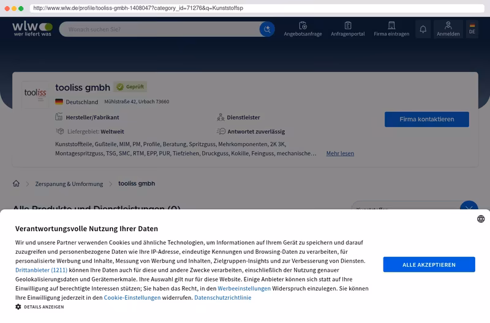Click the Liefergebiet Weltweit text
This screenshot has width=490, height=323.
click(96, 132)
